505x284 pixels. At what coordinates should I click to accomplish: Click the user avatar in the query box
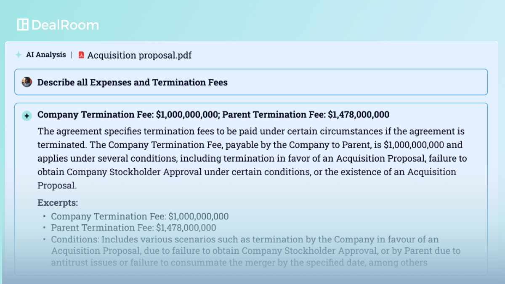[27, 82]
